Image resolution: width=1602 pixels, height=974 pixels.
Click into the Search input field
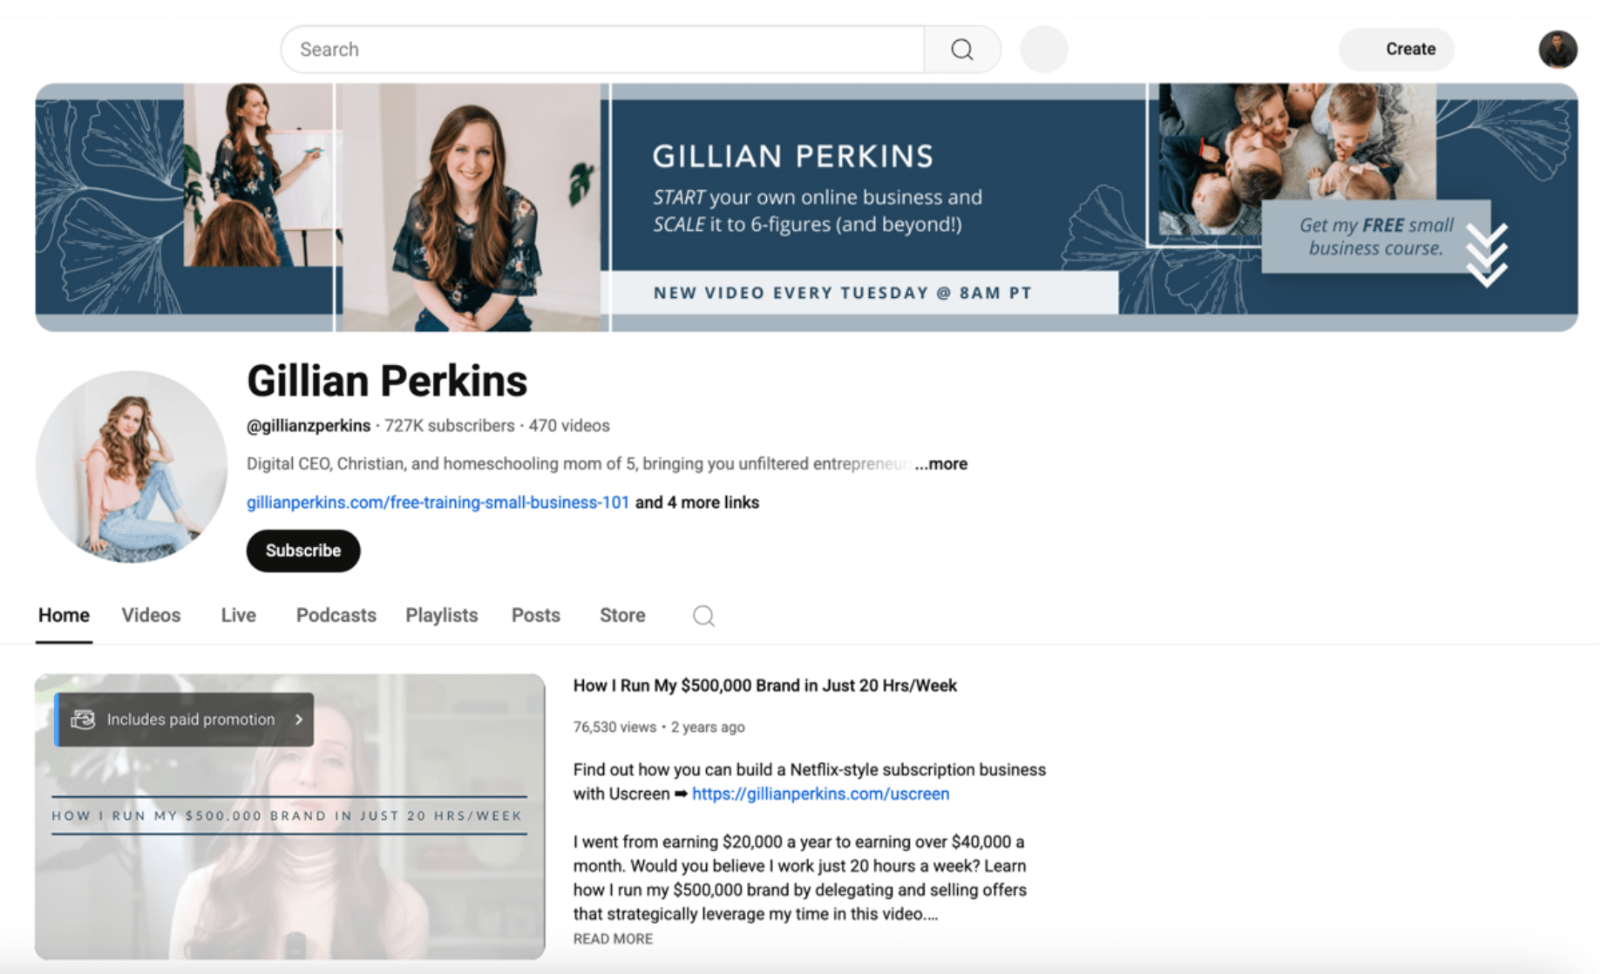[602, 50]
